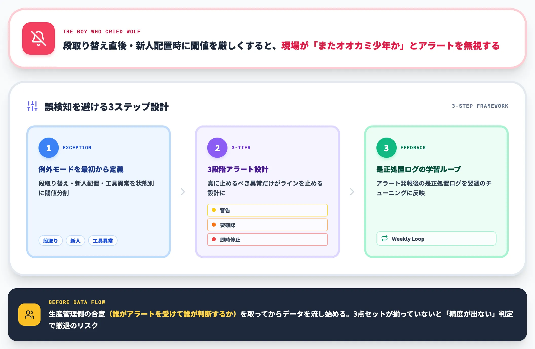Click the red dot in 即時停止 row

(x=214, y=239)
